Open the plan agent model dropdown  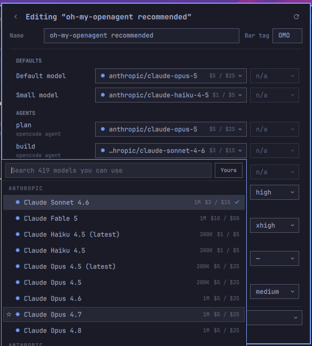170,129
